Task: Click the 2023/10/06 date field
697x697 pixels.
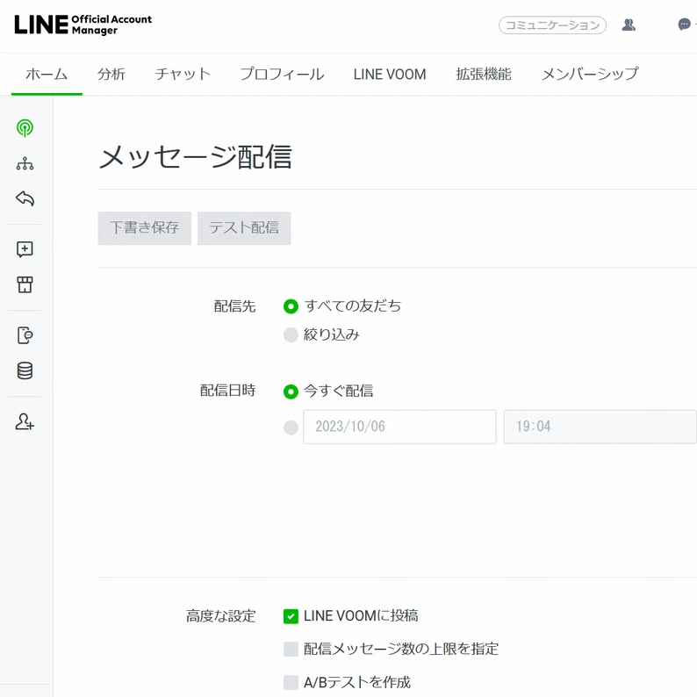Action: tap(399, 427)
